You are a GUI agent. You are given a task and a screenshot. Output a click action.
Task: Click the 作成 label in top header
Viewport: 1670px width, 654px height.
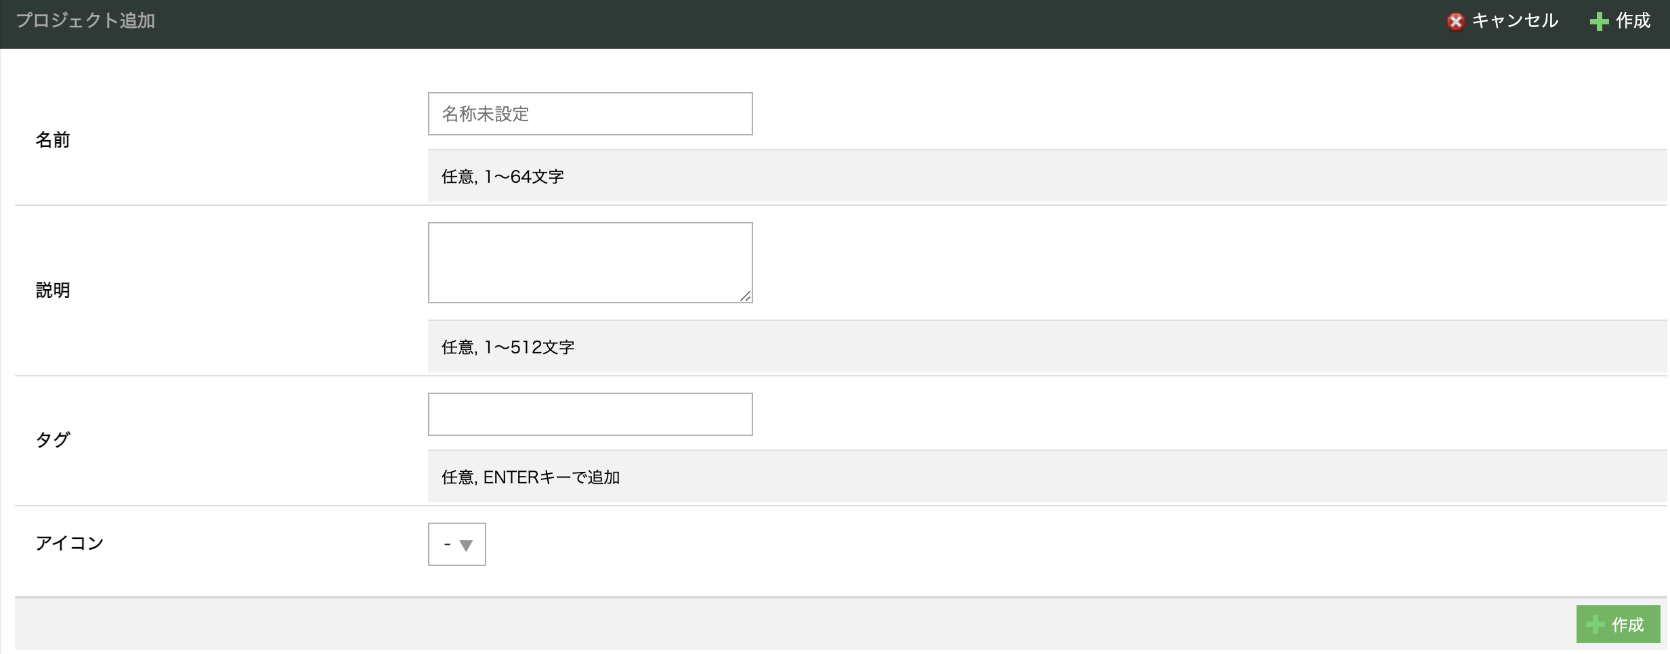[x=1633, y=21]
